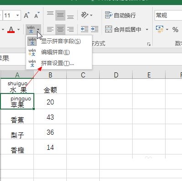The width and height of the screenshot is (182, 181).
Task: Center text horizontally
Action: [60, 29]
